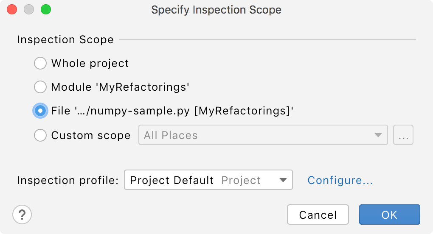Choose the Module 'MyRefactorings' scope option

[40, 87]
